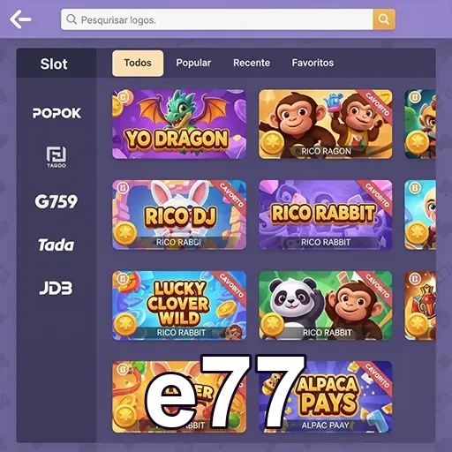Choose the G759 provider logo
The image size is (452, 452).
click(x=56, y=201)
